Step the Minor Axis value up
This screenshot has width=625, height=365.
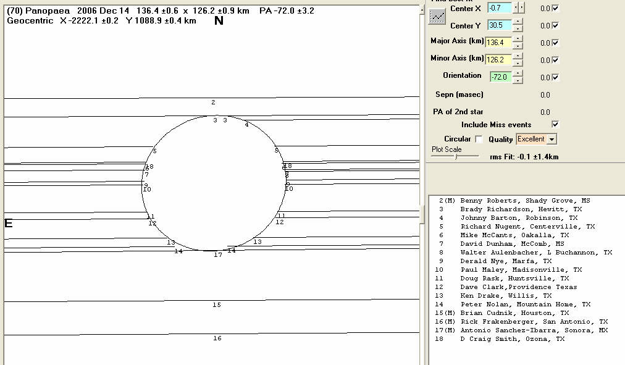[x=518, y=57]
